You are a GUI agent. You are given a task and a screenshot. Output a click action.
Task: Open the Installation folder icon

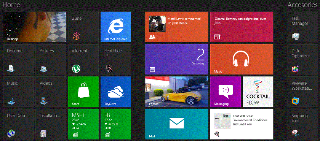44,133
